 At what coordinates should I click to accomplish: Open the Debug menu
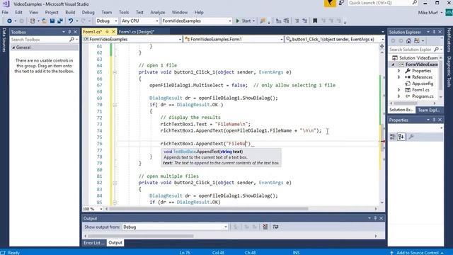pyautogui.click(x=88, y=13)
